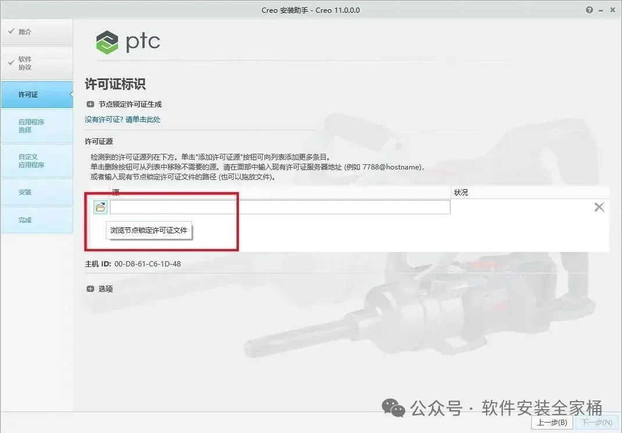Minimize the Creo installer window
The width and height of the screenshot is (622, 433).
click(600, 10)
